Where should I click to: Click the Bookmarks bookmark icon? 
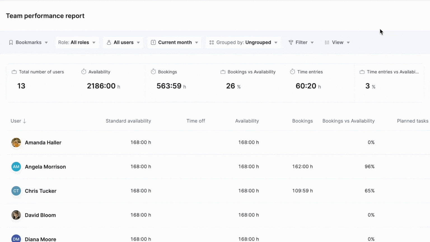(x=11, y=42)
